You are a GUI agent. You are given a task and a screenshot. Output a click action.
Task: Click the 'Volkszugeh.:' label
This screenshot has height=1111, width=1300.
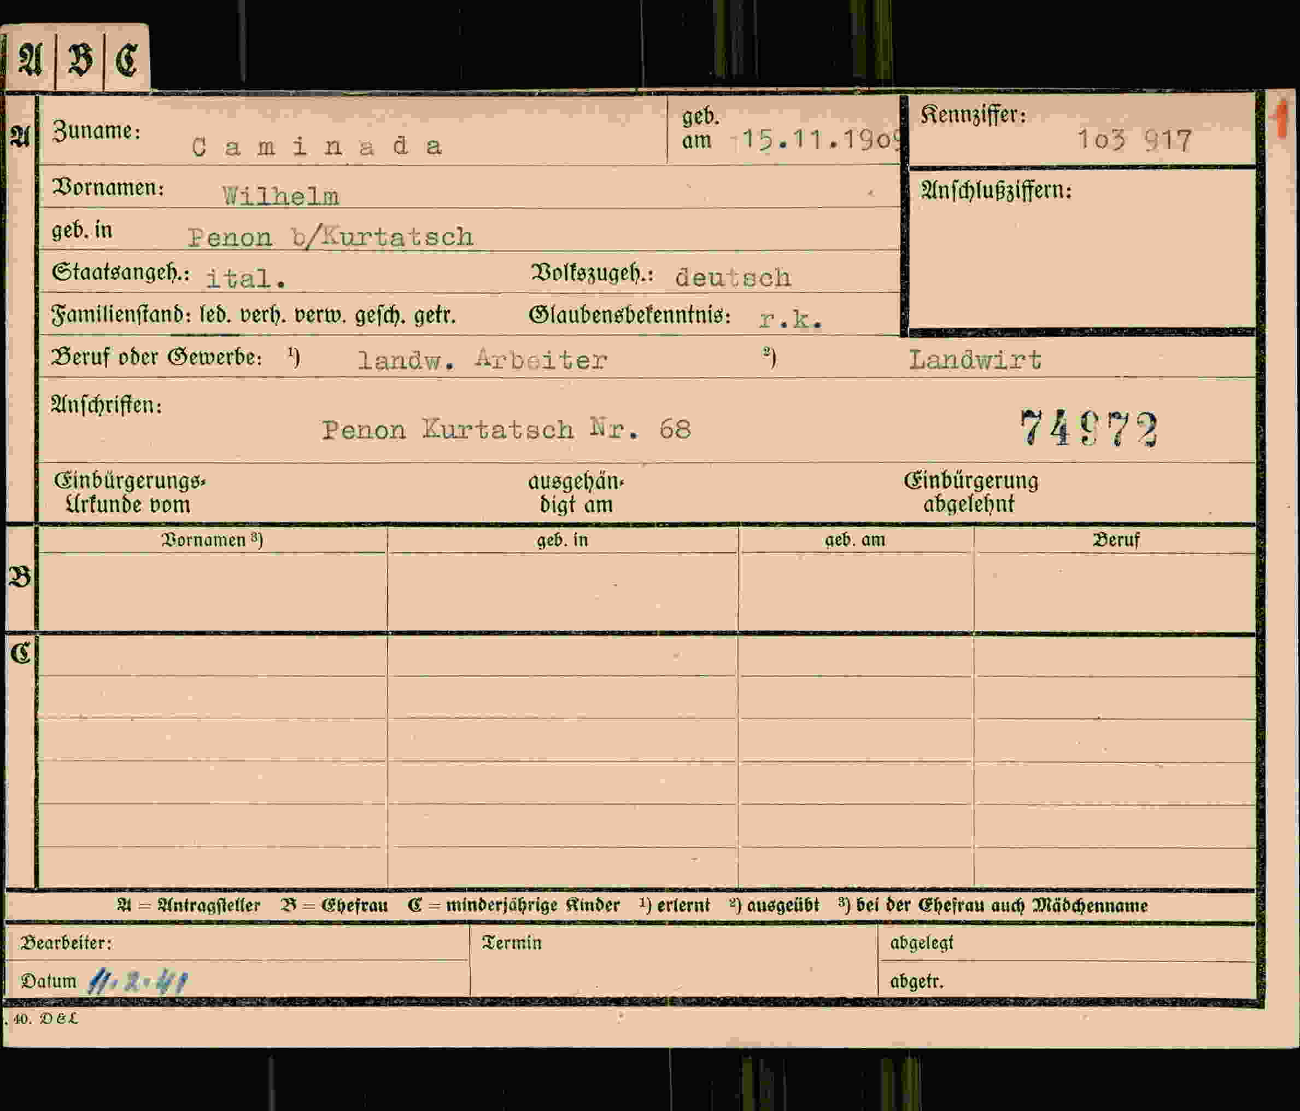point(592,272)
